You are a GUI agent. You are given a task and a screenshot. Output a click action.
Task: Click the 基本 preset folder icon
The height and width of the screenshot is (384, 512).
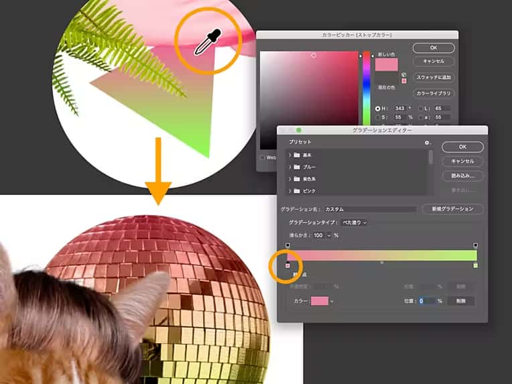297,155
